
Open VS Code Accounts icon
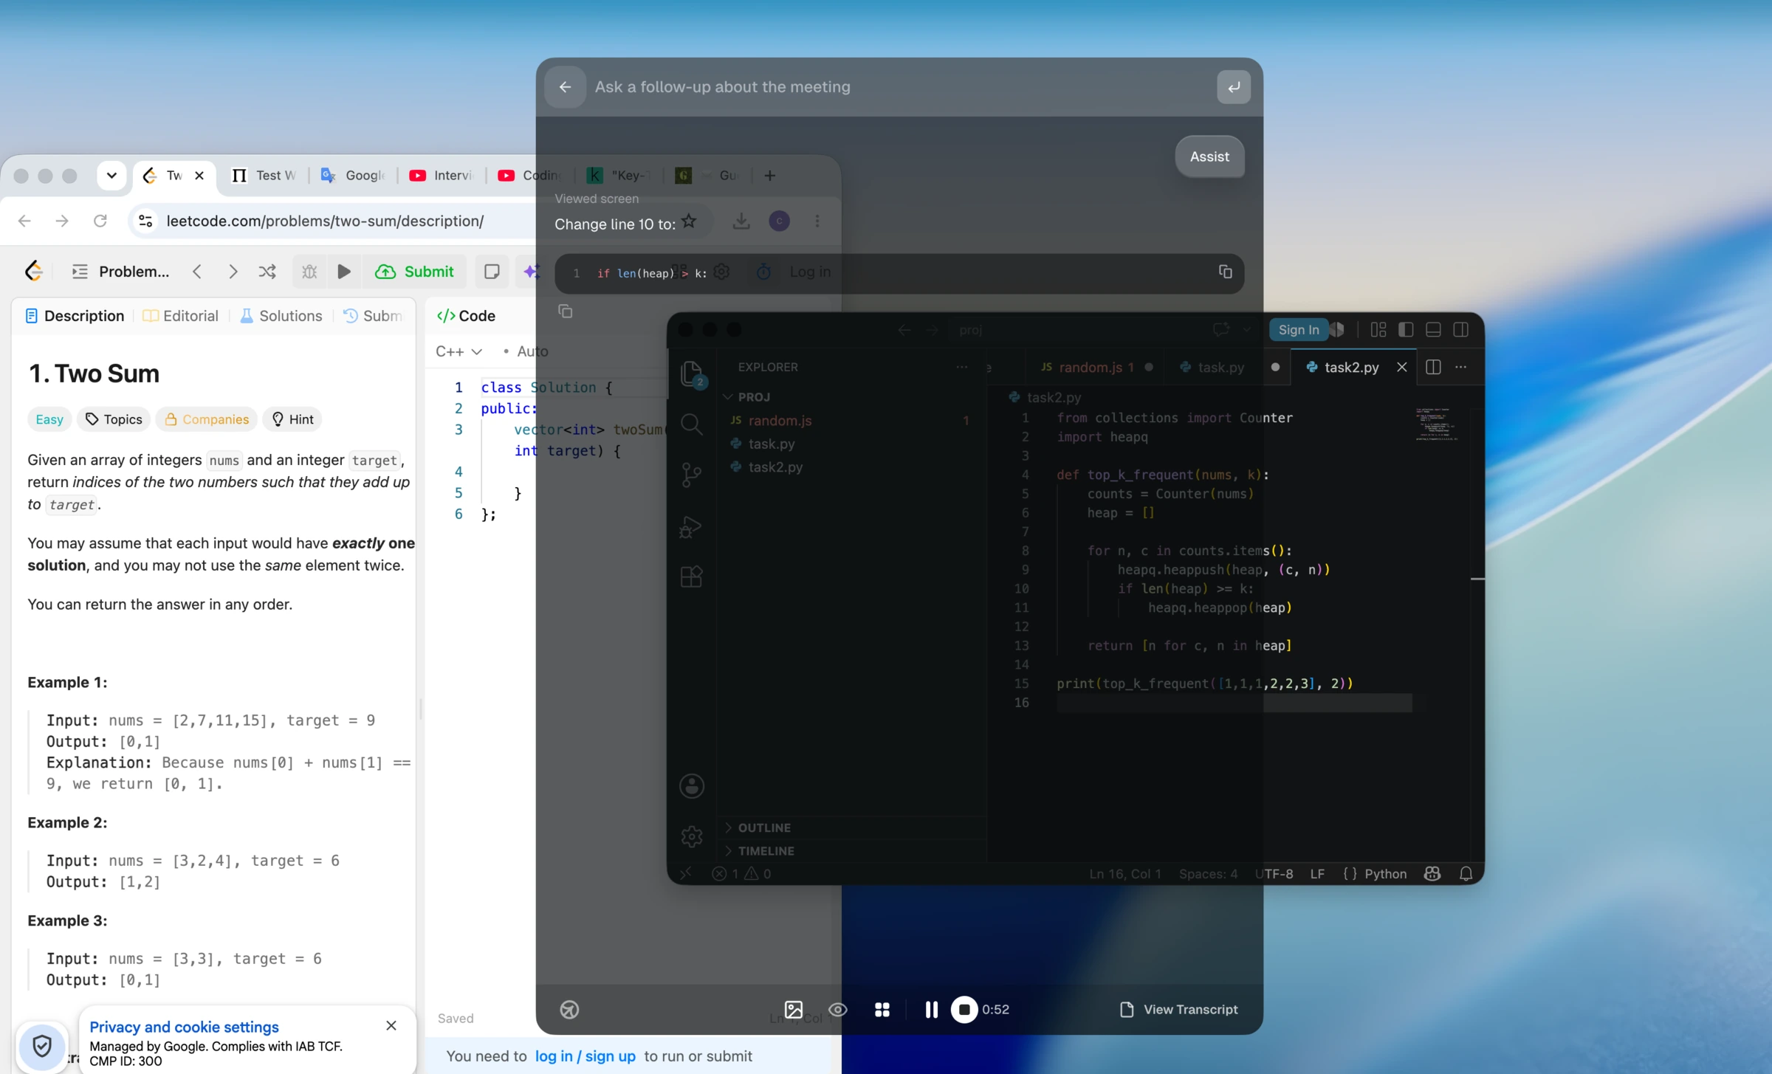(x=691, y=786)
